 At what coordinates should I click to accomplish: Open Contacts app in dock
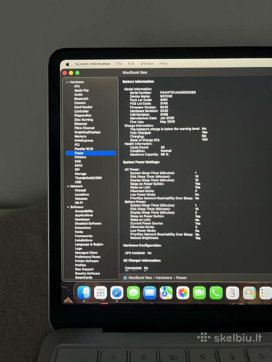[x=249, y=292]
